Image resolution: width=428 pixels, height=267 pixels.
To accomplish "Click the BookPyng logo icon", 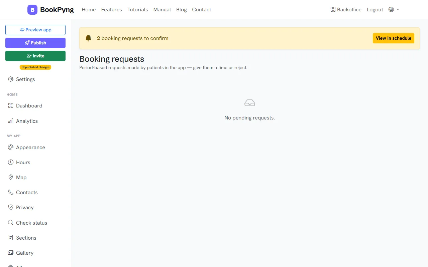I will (32, 10).
